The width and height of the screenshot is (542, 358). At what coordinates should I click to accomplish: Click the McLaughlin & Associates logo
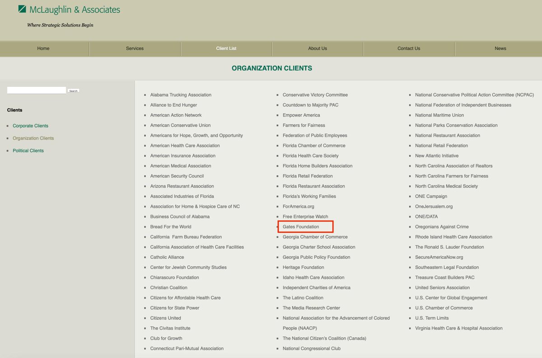click(x=69, y=9)
